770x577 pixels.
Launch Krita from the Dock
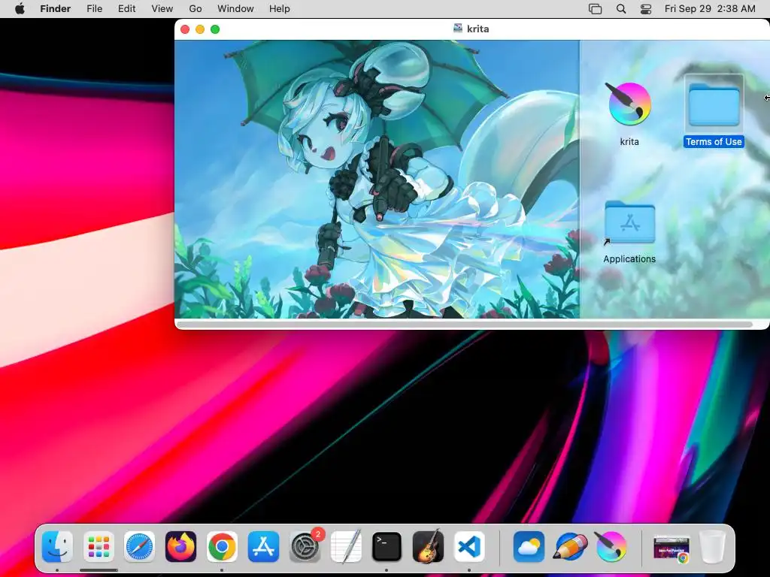[611, 546]
